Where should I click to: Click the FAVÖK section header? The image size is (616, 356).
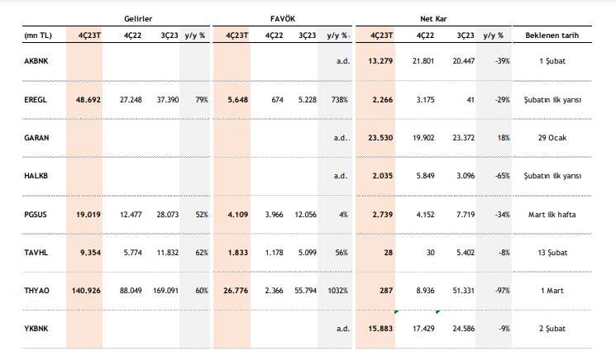[x=283, y=19]
